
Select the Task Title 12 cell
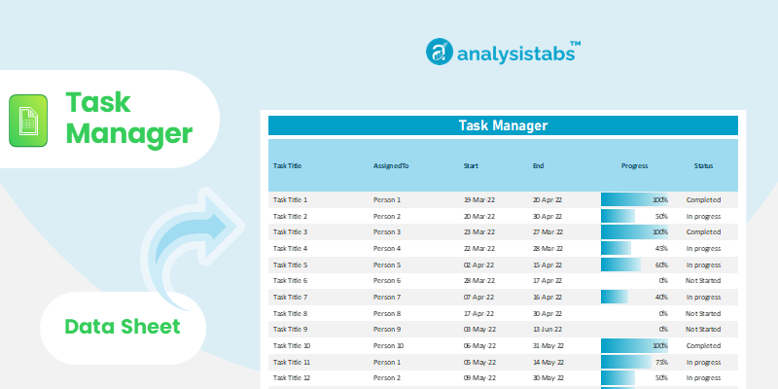click(x=292, y=377)
